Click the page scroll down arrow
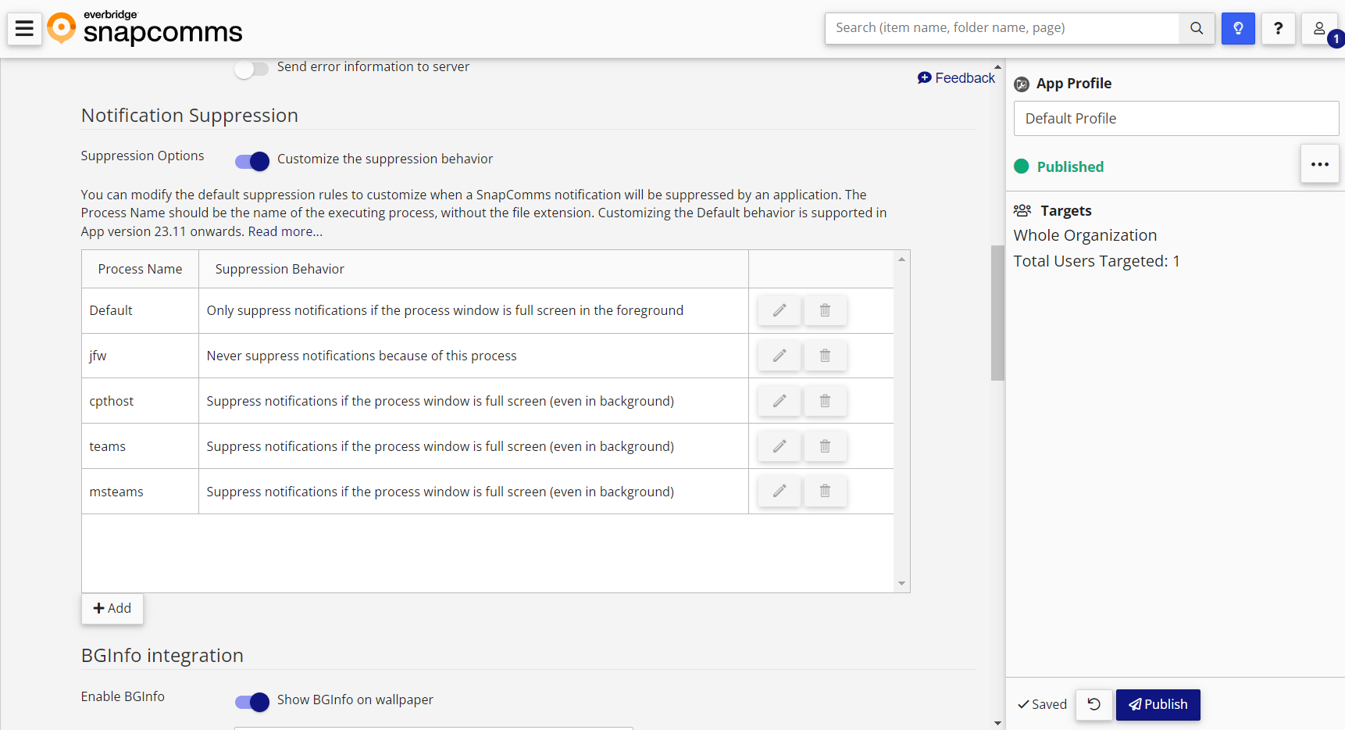Viewport: 1345px width, 730px height. (x=997, y=723)
